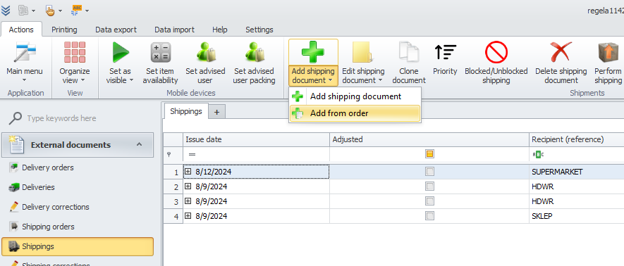The image size is (624, 266).
Task: Open the Edit shipping document dropdown arrow
Action: point(381,81)
